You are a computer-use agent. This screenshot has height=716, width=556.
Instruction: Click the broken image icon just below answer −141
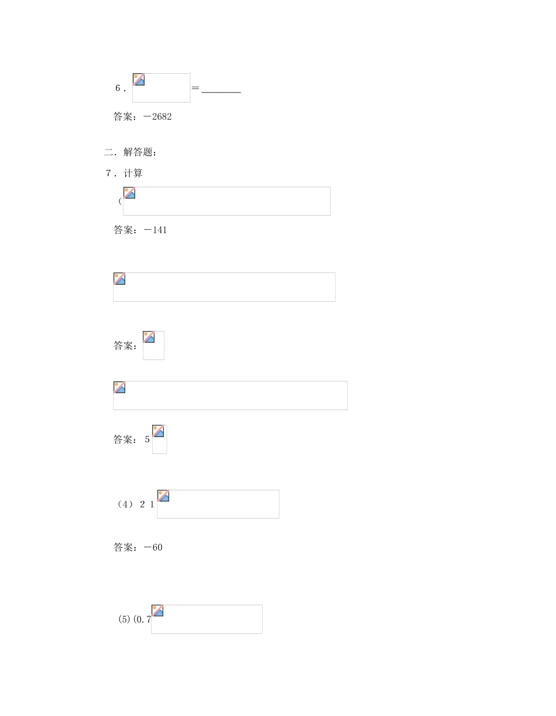[119, 279]
